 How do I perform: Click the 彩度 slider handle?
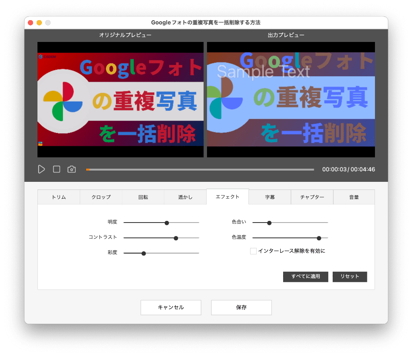(x=144, y=253)
